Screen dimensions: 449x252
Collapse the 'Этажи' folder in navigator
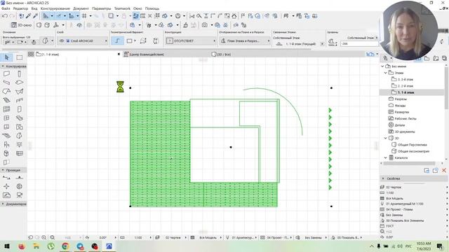pyautogui.click(x=385, y=73)
